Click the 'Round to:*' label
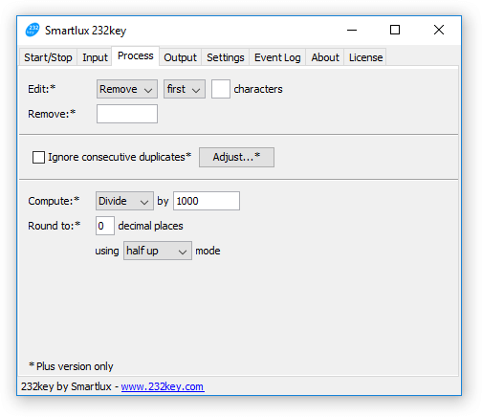This screenshot has height=417, width=482. (55, 226)
